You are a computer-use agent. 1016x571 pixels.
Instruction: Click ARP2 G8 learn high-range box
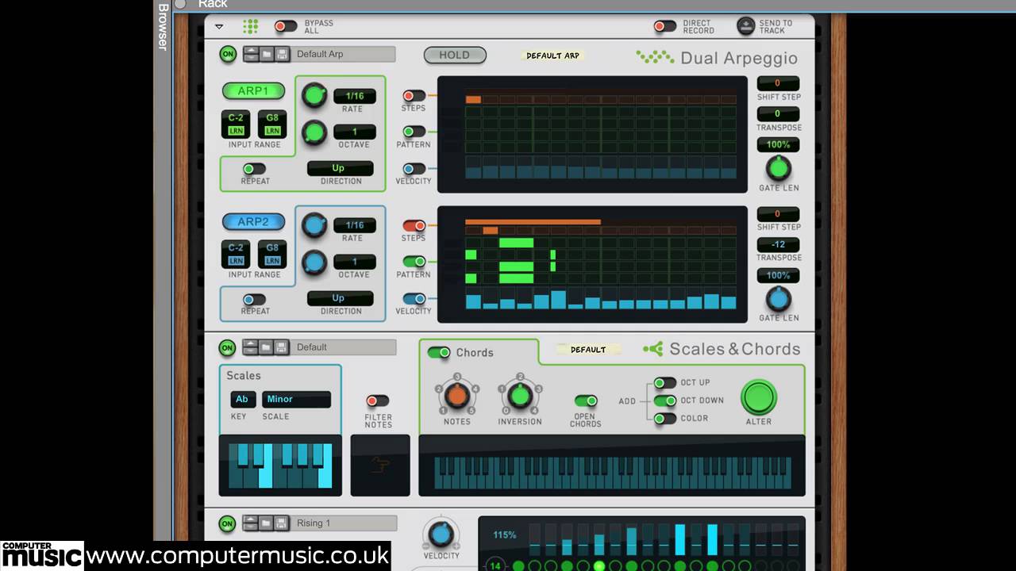tap(272, 255)
